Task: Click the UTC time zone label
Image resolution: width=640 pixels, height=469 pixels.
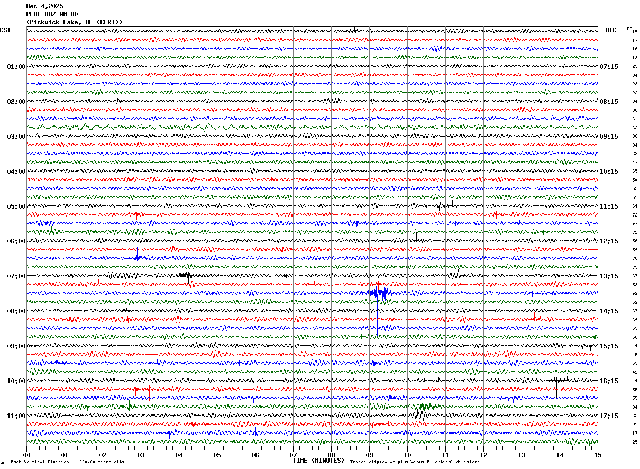Action: [x=611, y=30]
